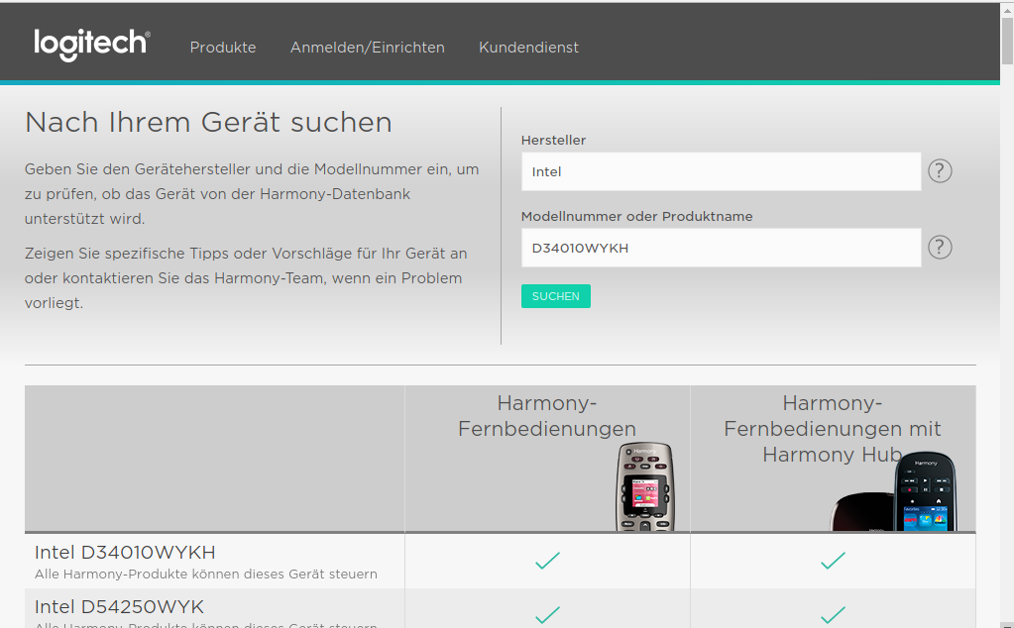Click the SUCHEN button

pyautogui.click(x=555, y=296)
